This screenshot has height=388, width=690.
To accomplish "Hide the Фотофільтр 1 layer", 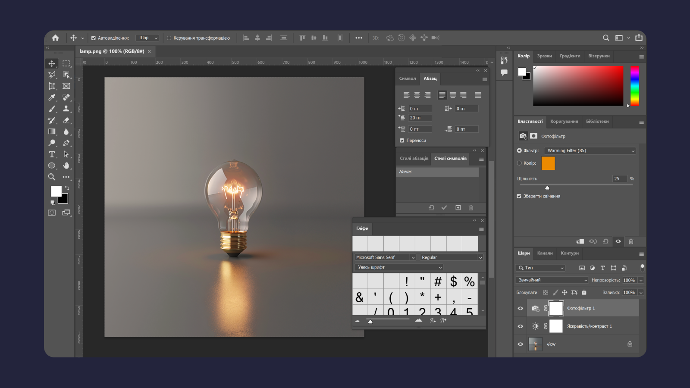I will tap(521, 308).
